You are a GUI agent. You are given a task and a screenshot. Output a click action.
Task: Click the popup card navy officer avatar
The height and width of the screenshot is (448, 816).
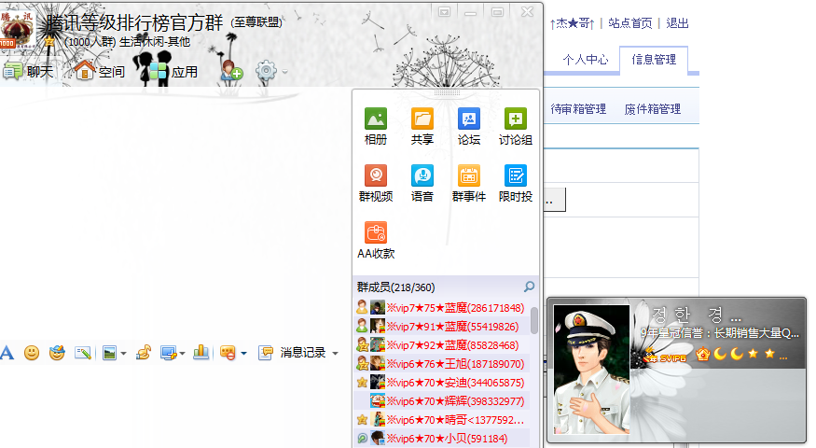pos(591,370)
